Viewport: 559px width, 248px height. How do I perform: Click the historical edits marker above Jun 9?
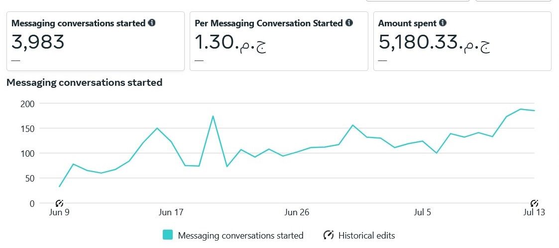click(59, 203)
